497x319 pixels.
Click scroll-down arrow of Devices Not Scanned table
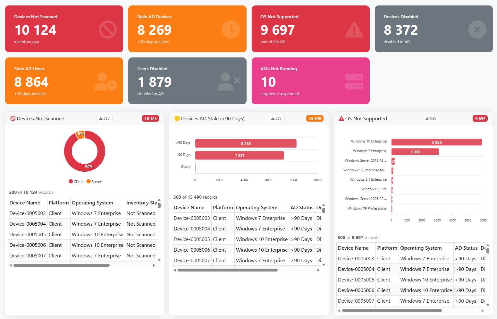coord(159,260)
